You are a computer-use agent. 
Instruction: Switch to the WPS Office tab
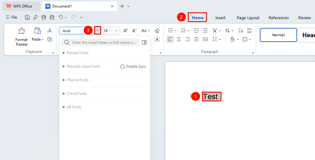coord(21,6)
